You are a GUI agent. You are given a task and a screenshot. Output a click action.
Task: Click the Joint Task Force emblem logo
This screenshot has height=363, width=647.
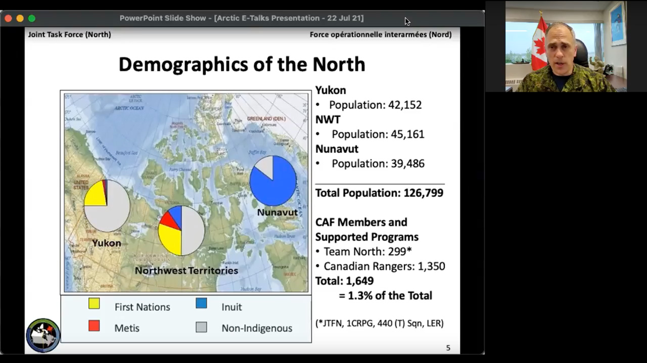point(43,335)
